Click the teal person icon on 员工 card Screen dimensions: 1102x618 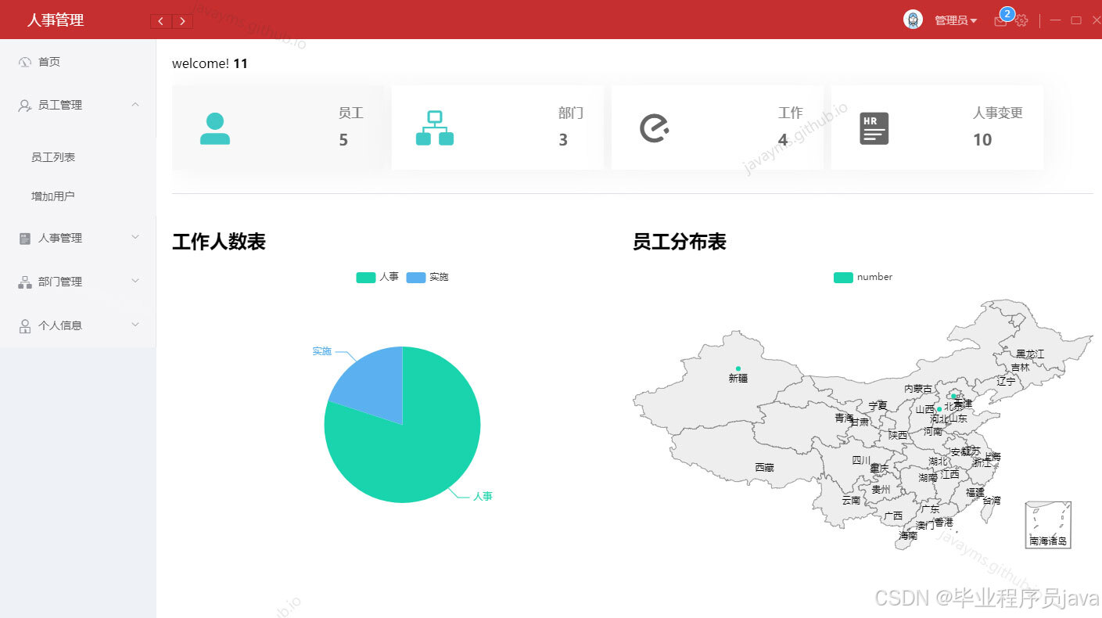point(215,128)
